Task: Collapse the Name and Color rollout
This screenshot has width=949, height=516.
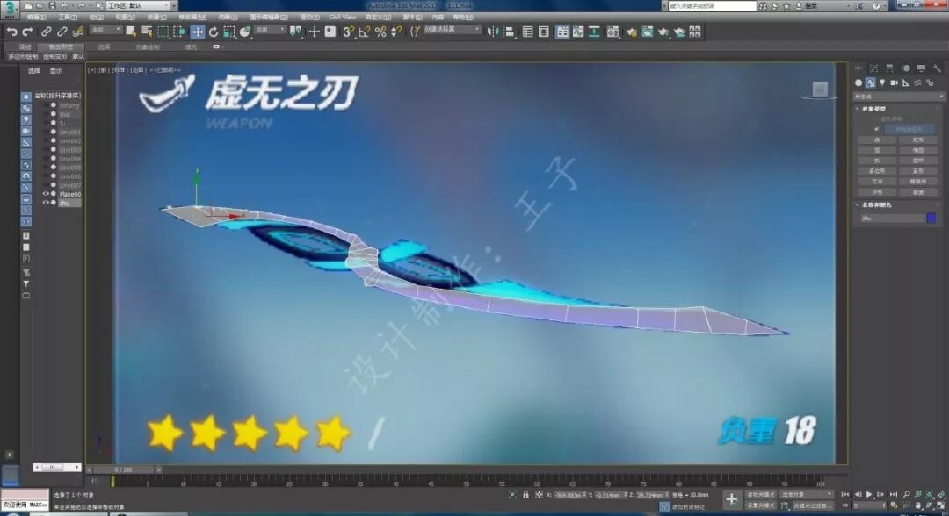Action: (x=876, y=204)
